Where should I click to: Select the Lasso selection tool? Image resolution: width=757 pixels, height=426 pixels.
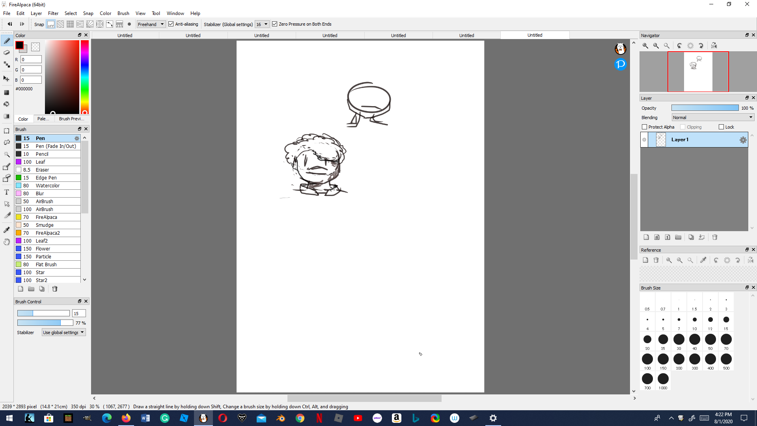(6, 142)
